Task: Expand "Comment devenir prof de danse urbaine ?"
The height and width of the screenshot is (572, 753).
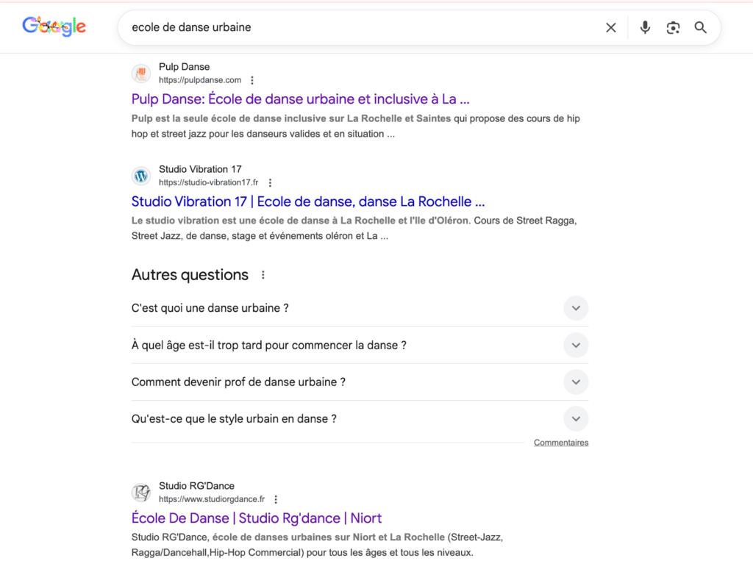Action: click(576, 382)
